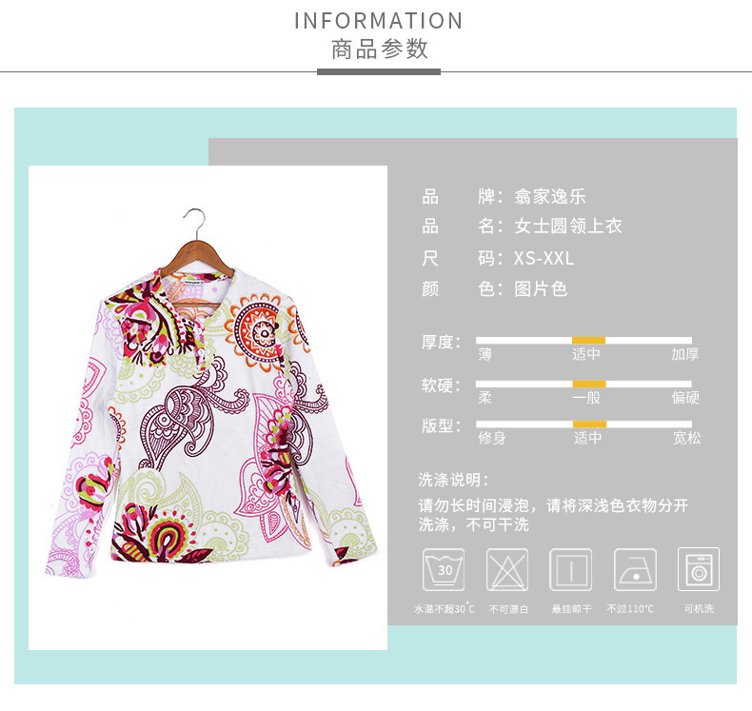Click the 软硬 softness slider yellow marker
752x711 pixels.
click(x=589, y=384)
